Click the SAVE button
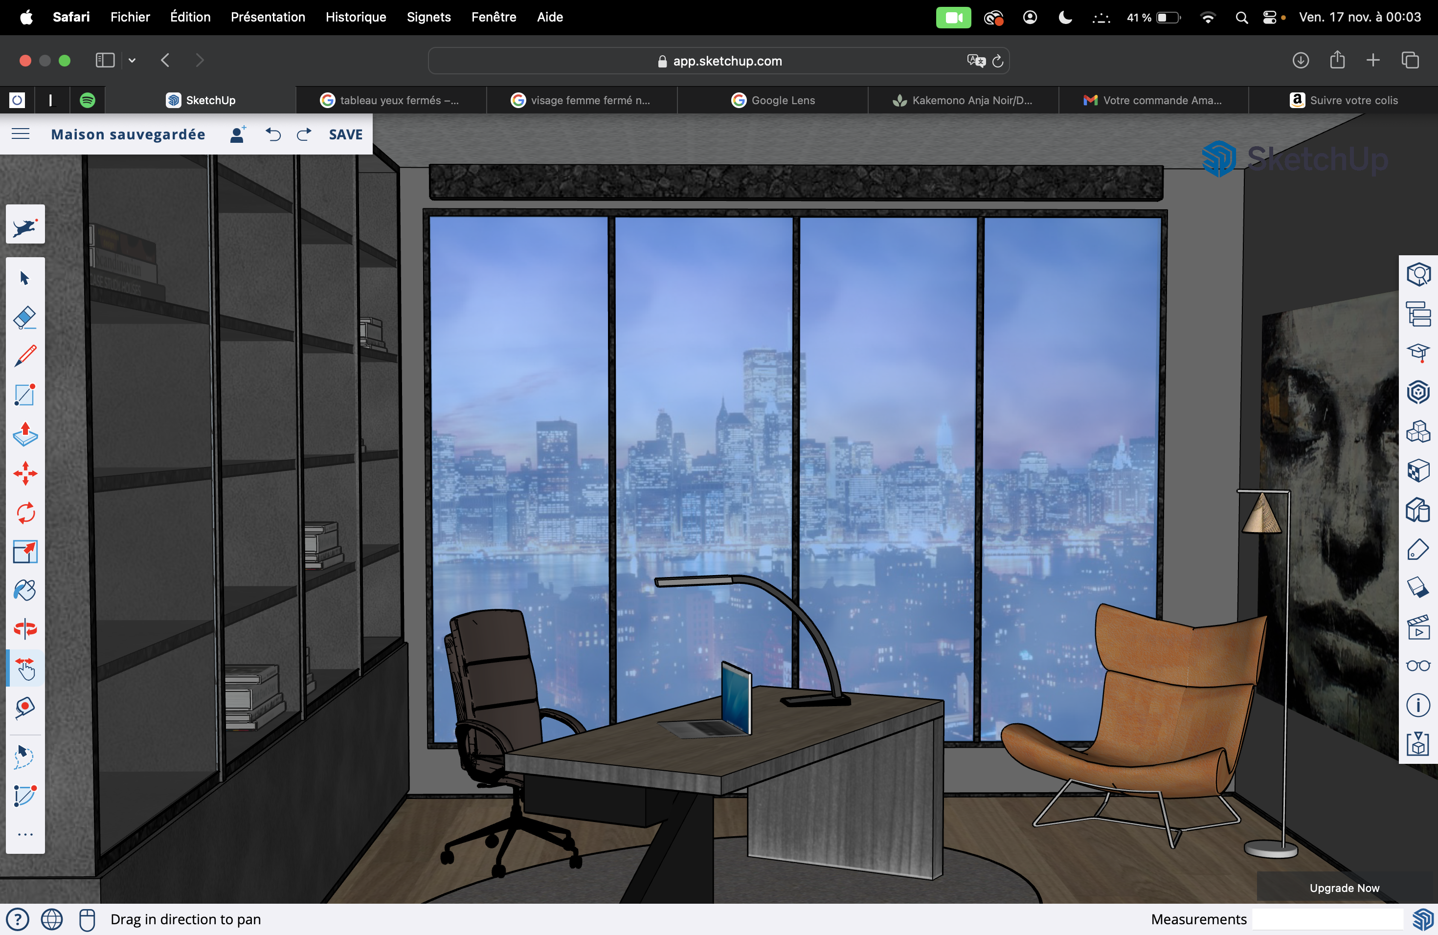The width and height of the screenshot is (1438, 935). (346, 134)
